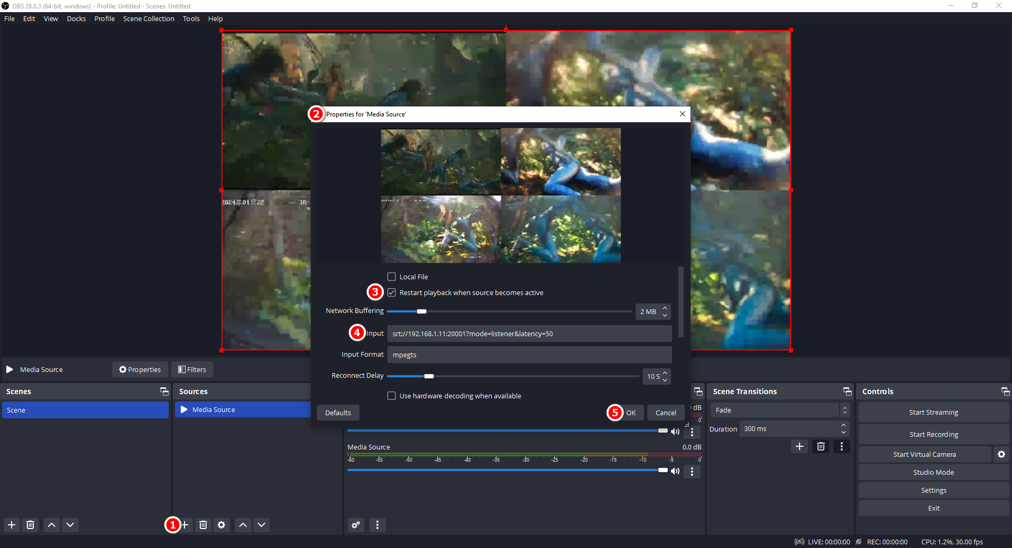Adjust the Reconnect Delay 10 S stepper
This screenshot has width=1012, height=548.
(665, 376)
